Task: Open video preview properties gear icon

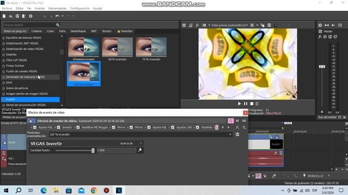Action: pos(184,25)
